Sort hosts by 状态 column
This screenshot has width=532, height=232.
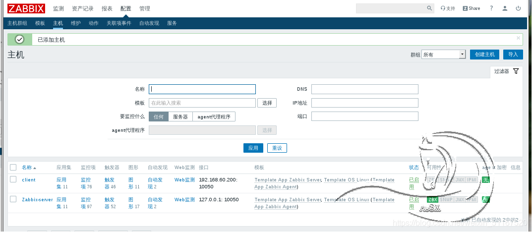414,167
